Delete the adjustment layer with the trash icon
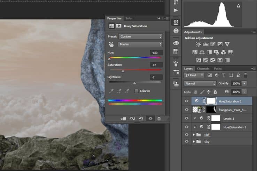Image resolution: width=257 pixels, height=171 pixels. point(159,119)
